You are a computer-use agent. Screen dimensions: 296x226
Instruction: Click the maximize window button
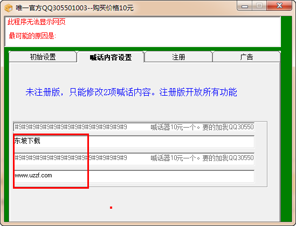(x=259, y=6)
